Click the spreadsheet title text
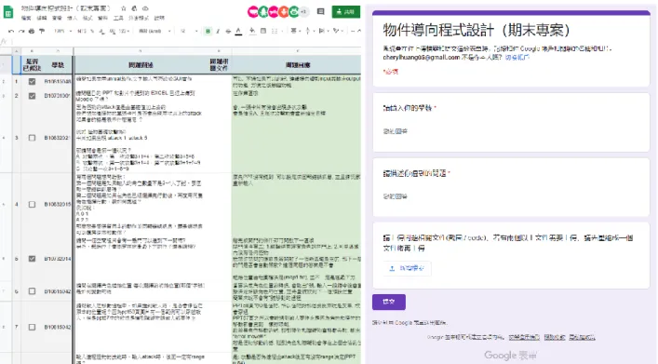The image size is (658, 364). pos(66,8)
